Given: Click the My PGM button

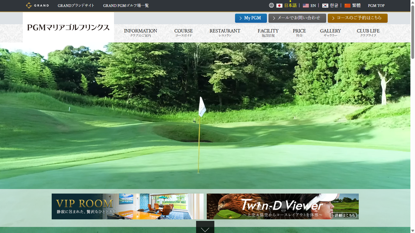Looking at the screenshot, I should point(251,18).
